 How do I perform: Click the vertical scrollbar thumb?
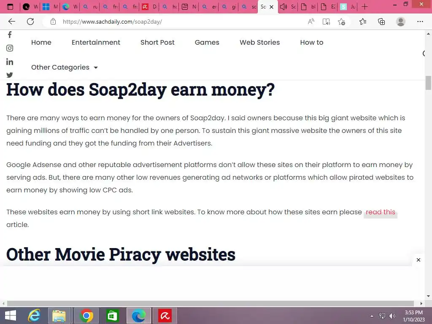coord(428,83)
